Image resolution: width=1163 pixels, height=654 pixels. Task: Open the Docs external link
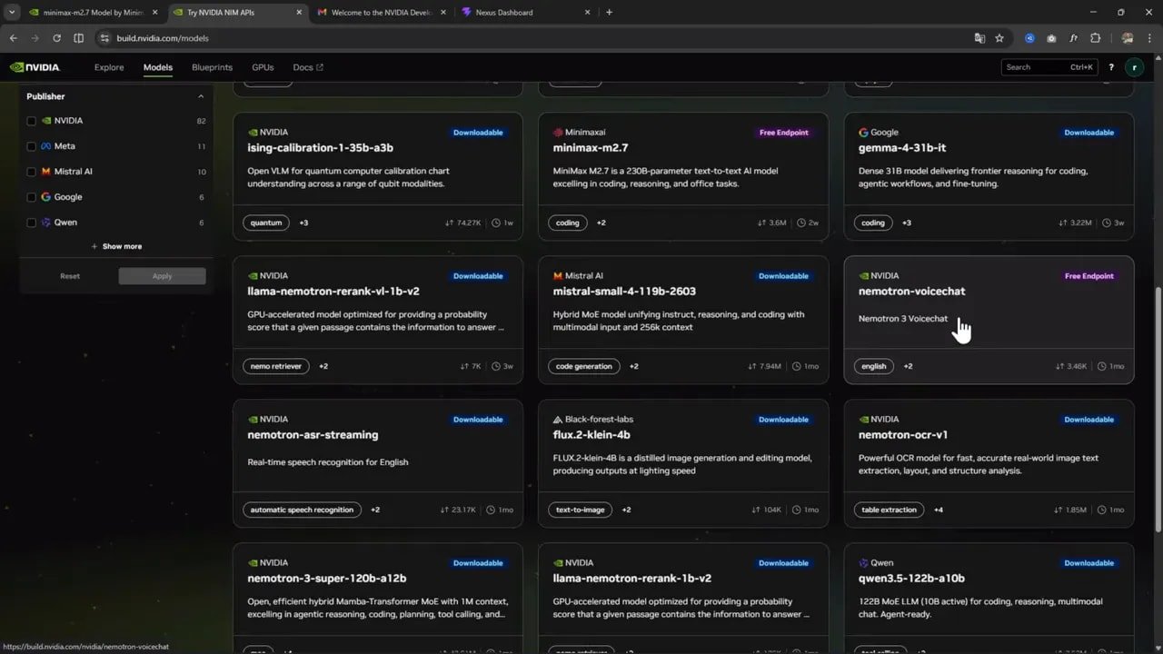point(308,67)
